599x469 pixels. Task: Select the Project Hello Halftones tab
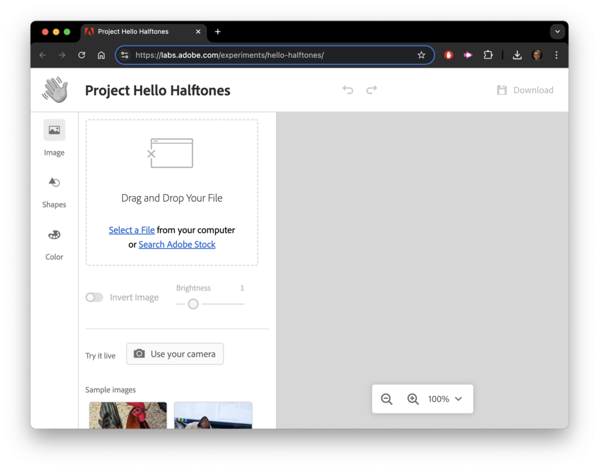pyautogui.click(x=144, y=32)
